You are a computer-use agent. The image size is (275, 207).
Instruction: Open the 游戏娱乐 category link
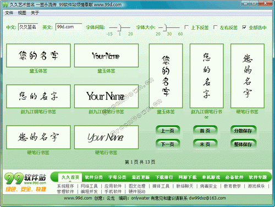tap(256, 186)
